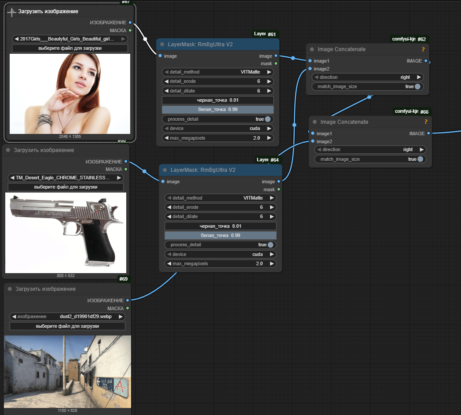Click the МАСКА output port of the Desert Eagle node
This screenshot has width=461, height=415.
point(126,169)
